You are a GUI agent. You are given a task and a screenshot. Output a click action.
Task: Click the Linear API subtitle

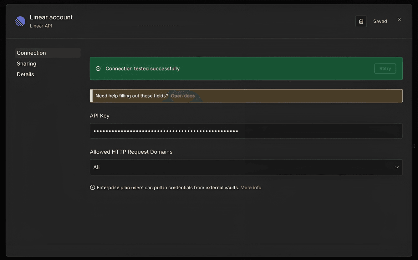click(x=41, y=26)
